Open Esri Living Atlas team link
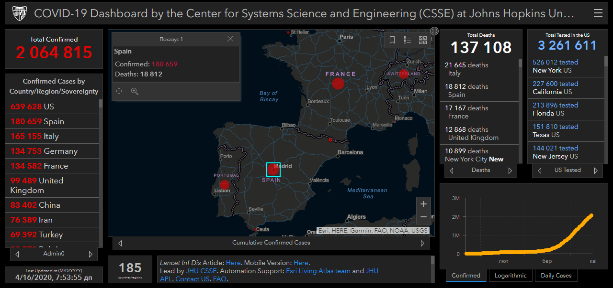The height and width of the screenshot is (288, 613). [x=318, y=271]
